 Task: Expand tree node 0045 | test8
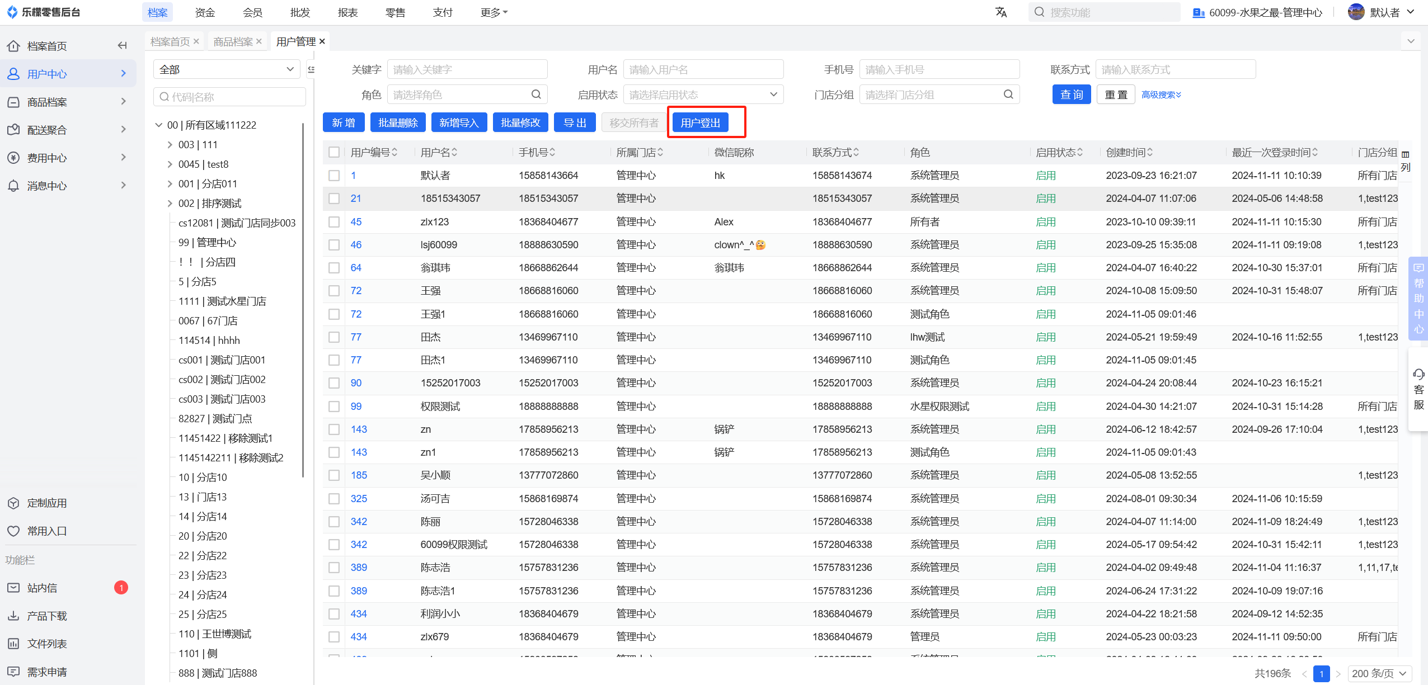(170, 164)
